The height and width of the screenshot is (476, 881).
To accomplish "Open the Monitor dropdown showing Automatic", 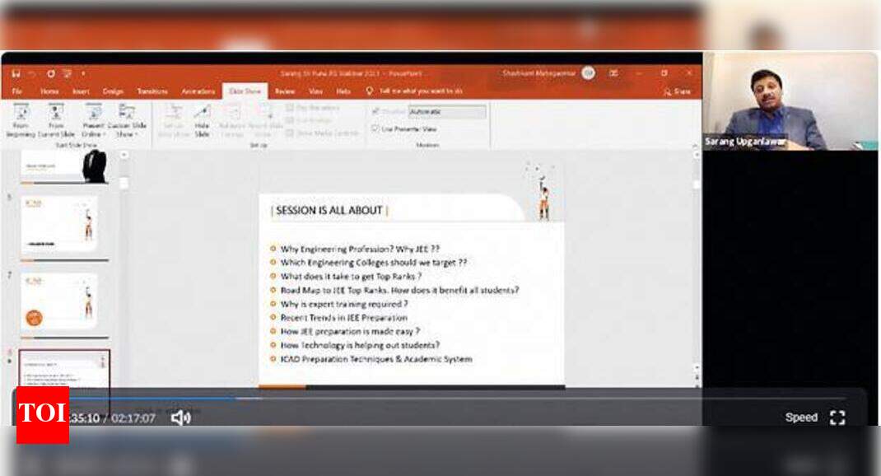I will [447, 111].
